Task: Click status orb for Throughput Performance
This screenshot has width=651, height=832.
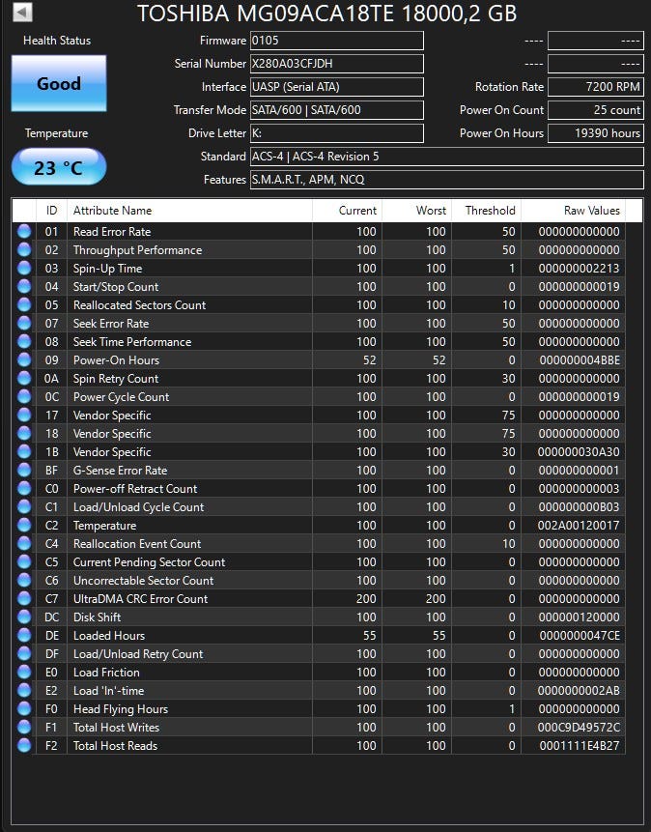Action: (x=24, y=250)
